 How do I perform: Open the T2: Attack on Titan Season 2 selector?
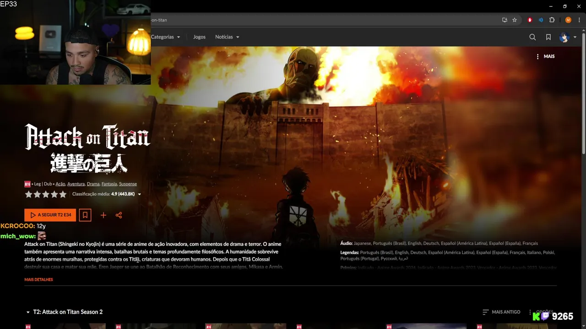[64, 312]
